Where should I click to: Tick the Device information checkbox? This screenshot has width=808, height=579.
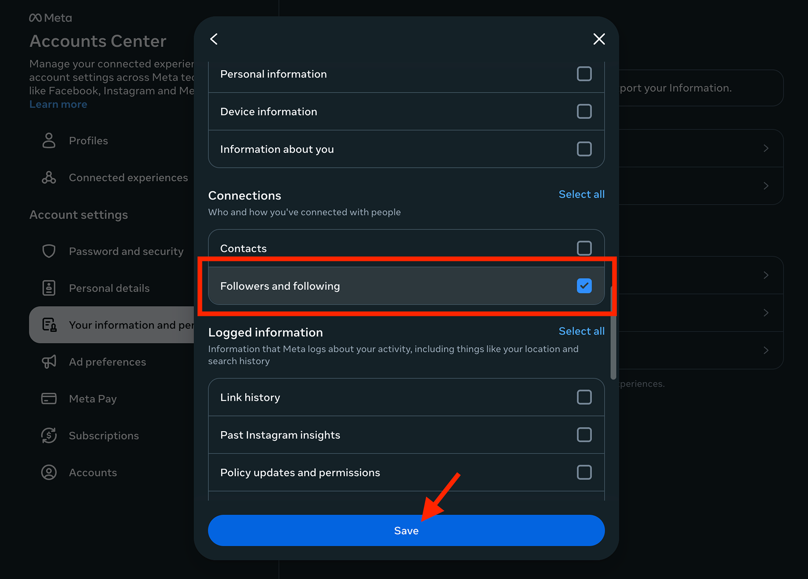coord(584,112)
